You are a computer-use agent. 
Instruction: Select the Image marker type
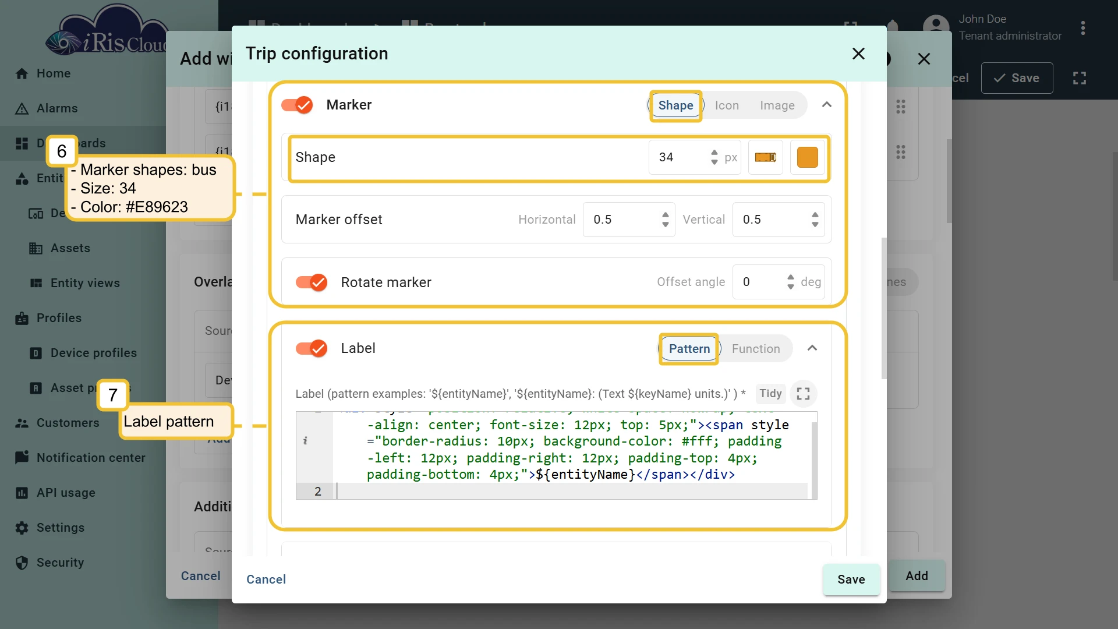click(x=777, y=105)
